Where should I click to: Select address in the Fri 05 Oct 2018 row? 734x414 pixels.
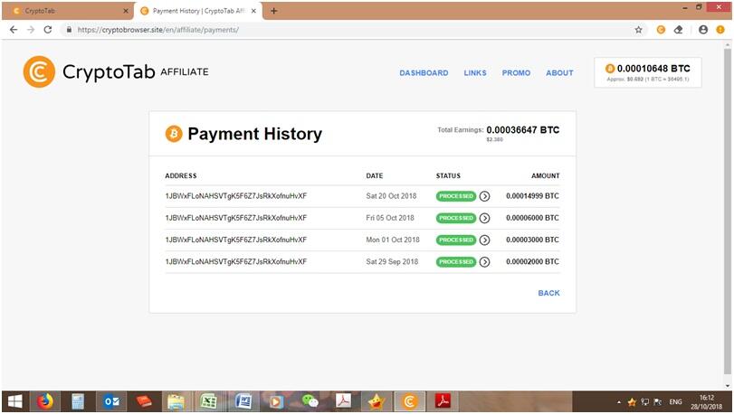[x=236, y=218]
